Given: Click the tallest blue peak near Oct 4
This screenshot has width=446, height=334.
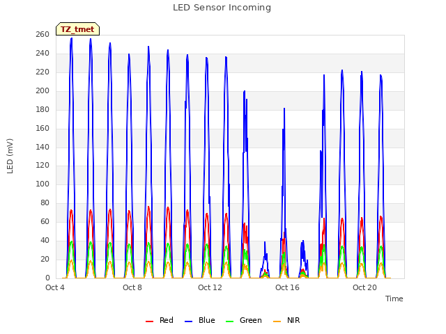Looking at the screenshot, I should pos(71,39).
